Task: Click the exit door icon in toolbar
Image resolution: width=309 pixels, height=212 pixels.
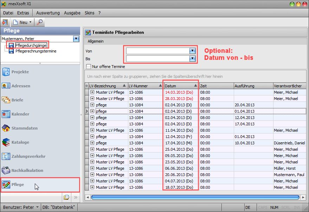Action: pos(5,22)
